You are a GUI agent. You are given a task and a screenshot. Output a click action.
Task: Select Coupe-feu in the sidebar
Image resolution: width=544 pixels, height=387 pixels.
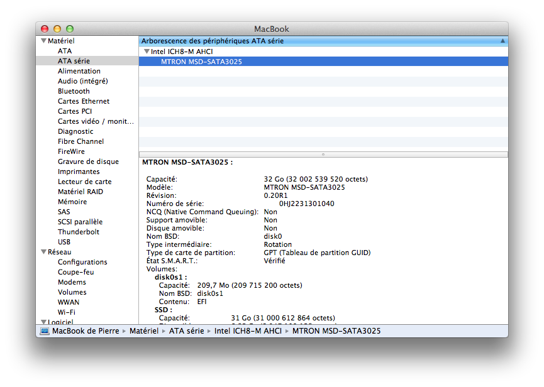pyautogui.click(x=76, y=272)
